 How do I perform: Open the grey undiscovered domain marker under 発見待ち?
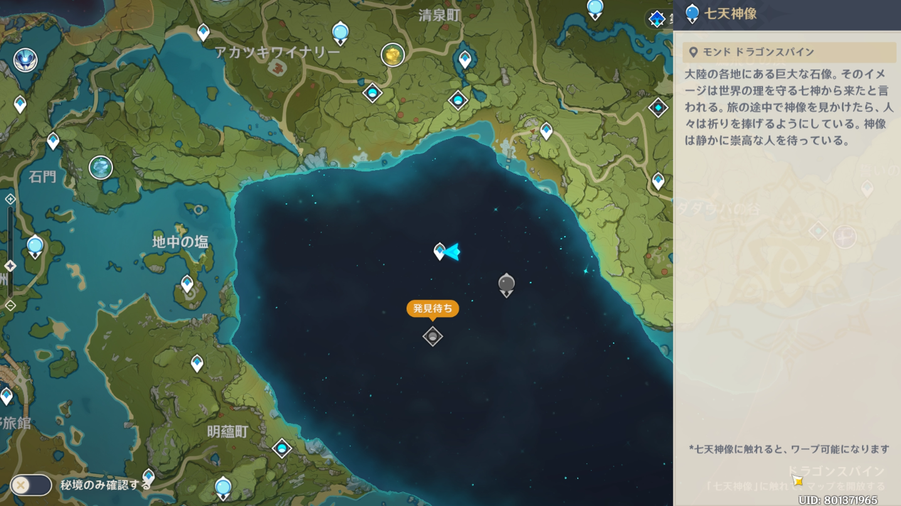pyautogui.click(x=432, y=336)
